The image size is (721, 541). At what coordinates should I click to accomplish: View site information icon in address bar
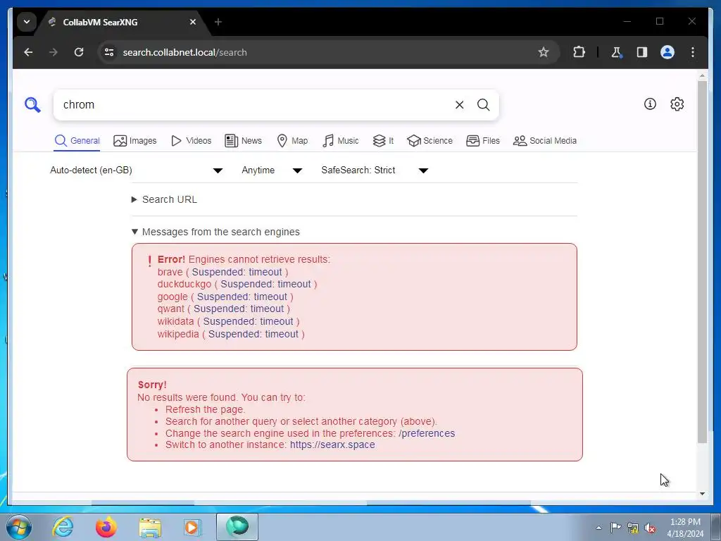coord(109,52)
